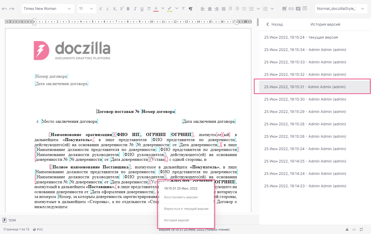Select the текущая версия entry
This screenshot has height=234, width=371.
pos(315,37)
